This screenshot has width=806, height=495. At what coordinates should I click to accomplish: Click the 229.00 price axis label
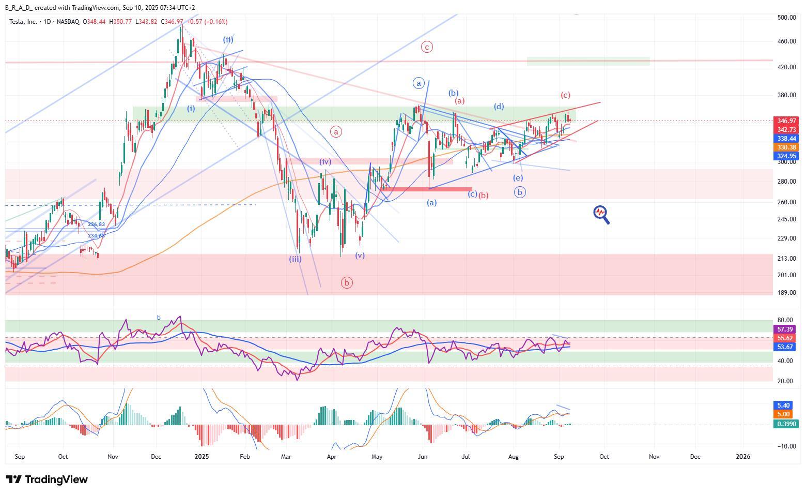(x=786, y=238)
